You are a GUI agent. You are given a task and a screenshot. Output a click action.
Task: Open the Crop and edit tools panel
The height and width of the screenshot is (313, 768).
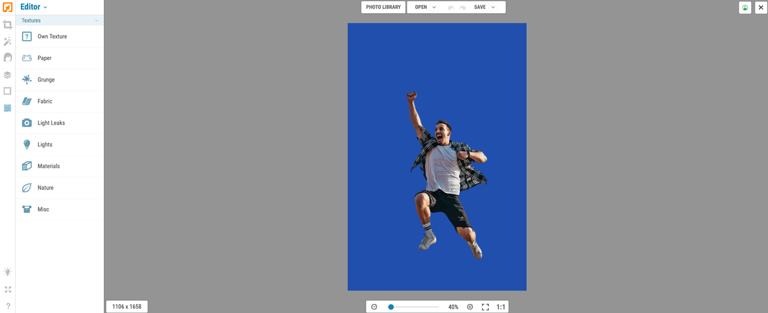(7, 25)
